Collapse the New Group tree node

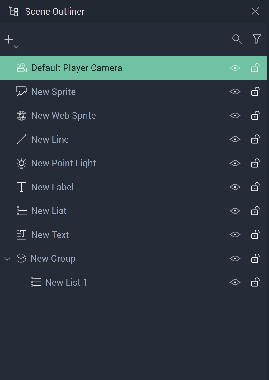pos(7,259)
